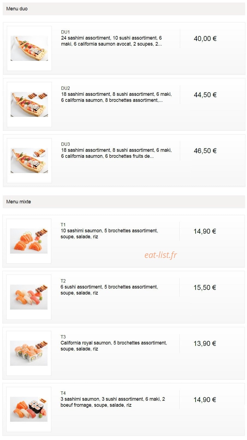Click the eat-list.fr watermark link
The width and height of the screenshot is (247, 440).
click(161, 255)
